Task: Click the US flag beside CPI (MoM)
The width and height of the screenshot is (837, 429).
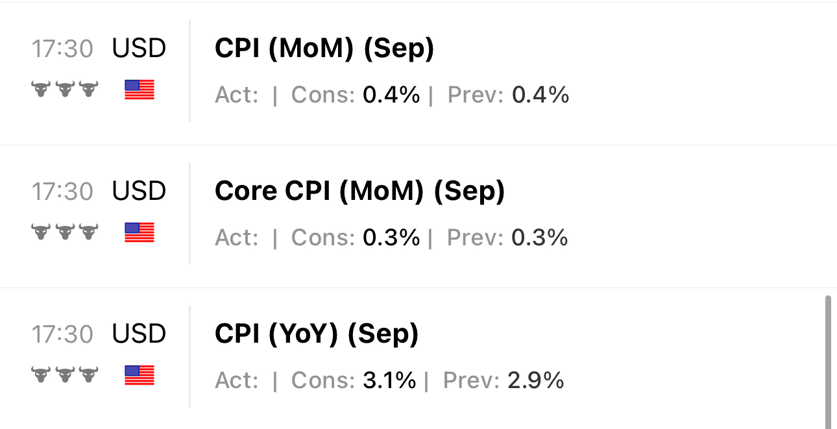Action: pos(139,90)
